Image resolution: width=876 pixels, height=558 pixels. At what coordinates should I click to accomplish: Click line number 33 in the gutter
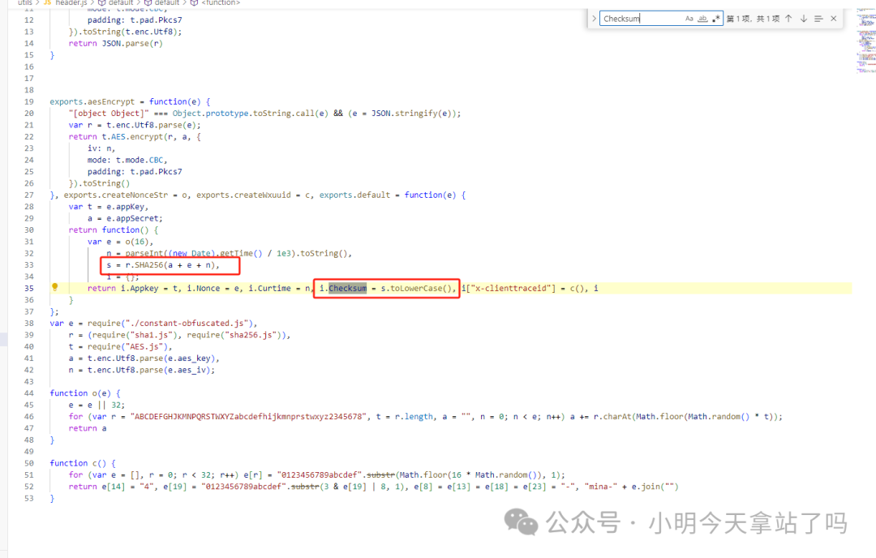(x=28, y=264)
